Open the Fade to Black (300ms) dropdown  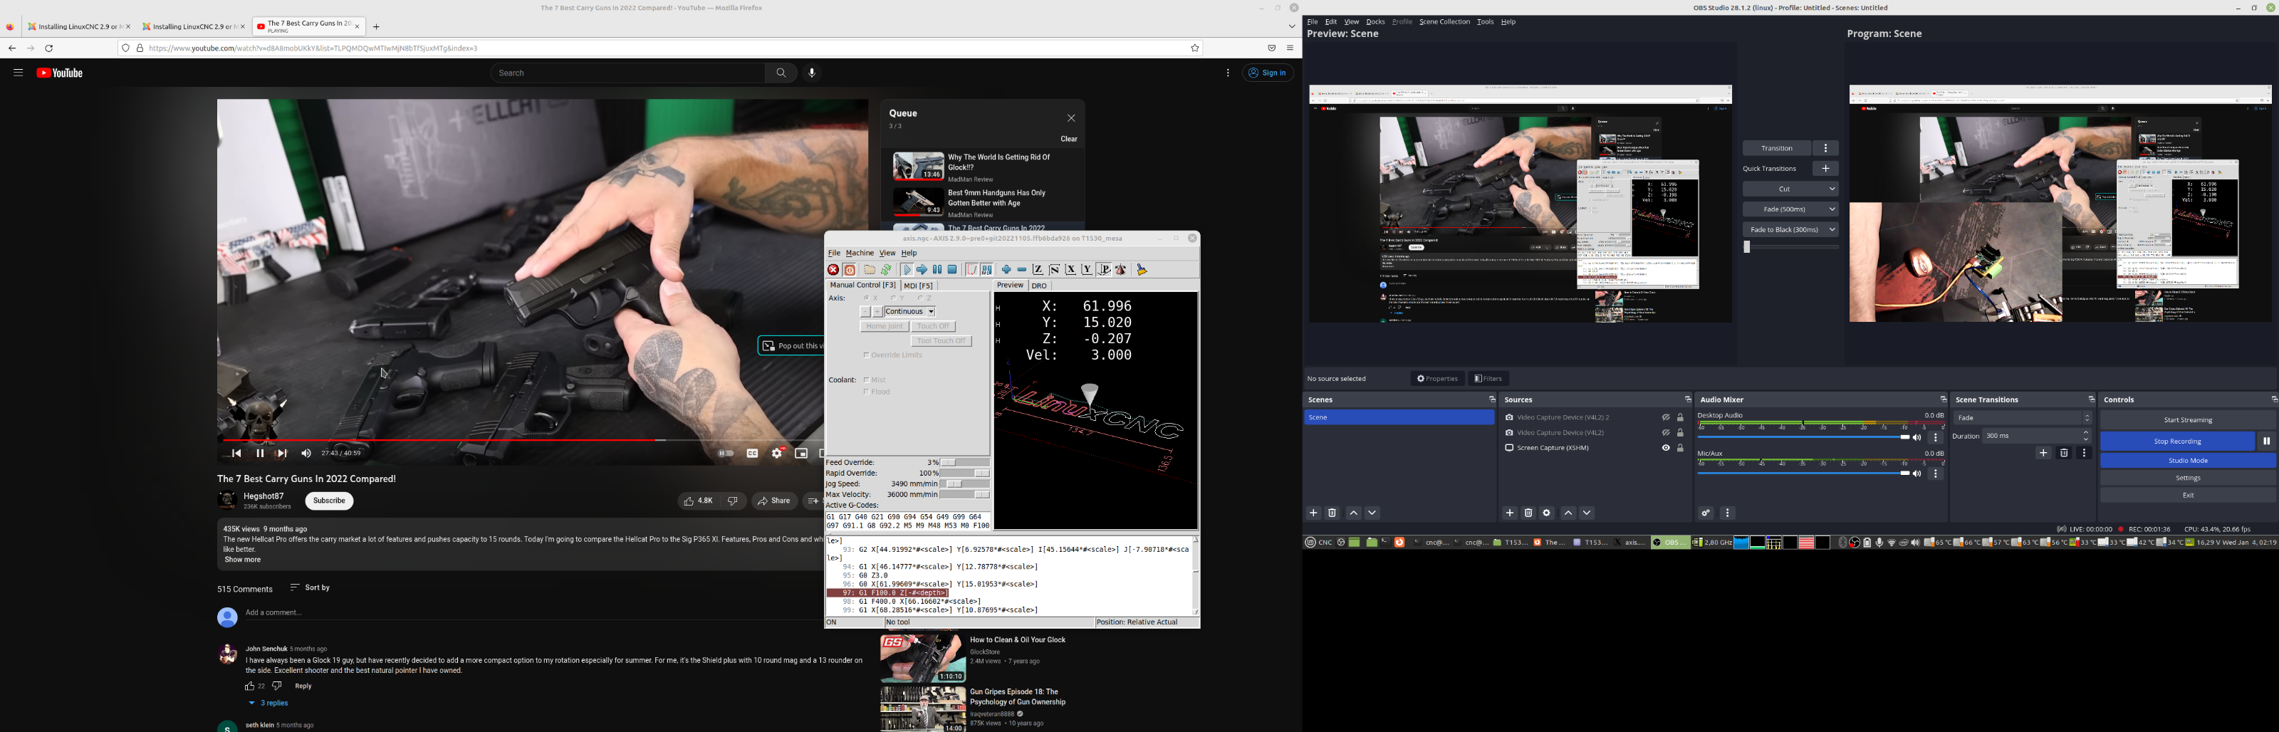click(x=1790, y=230)
